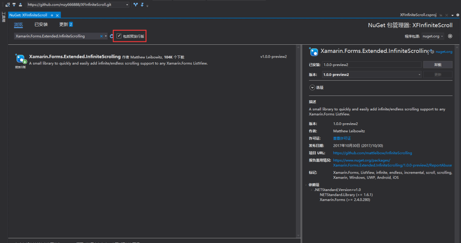Click the package icon in the details pane header
This screenshot has width=461, height=243.
pyautogui.click(x=314, y=52)
